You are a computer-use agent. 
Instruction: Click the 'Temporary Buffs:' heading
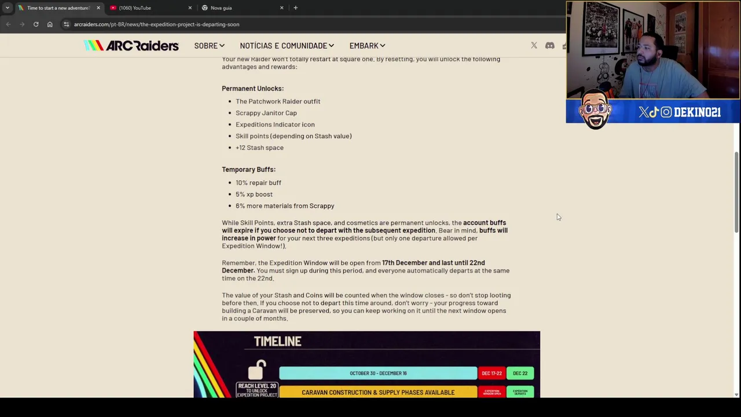(248, 170)
